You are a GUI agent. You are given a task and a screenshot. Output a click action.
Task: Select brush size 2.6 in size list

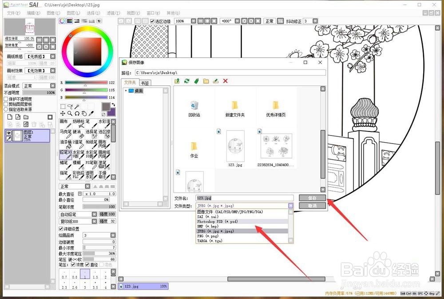(x=75, y=285)
